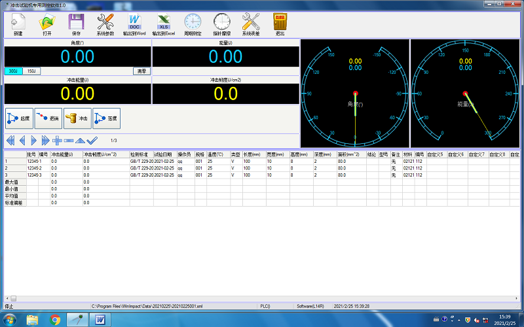The height and width of the screenshot is (327, 524).
Task: Open 周期测定 period measurement clock icon
Action: [x=193, y=24]
